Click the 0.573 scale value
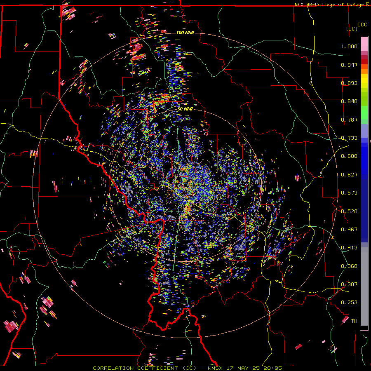 [x=349, y=193]
